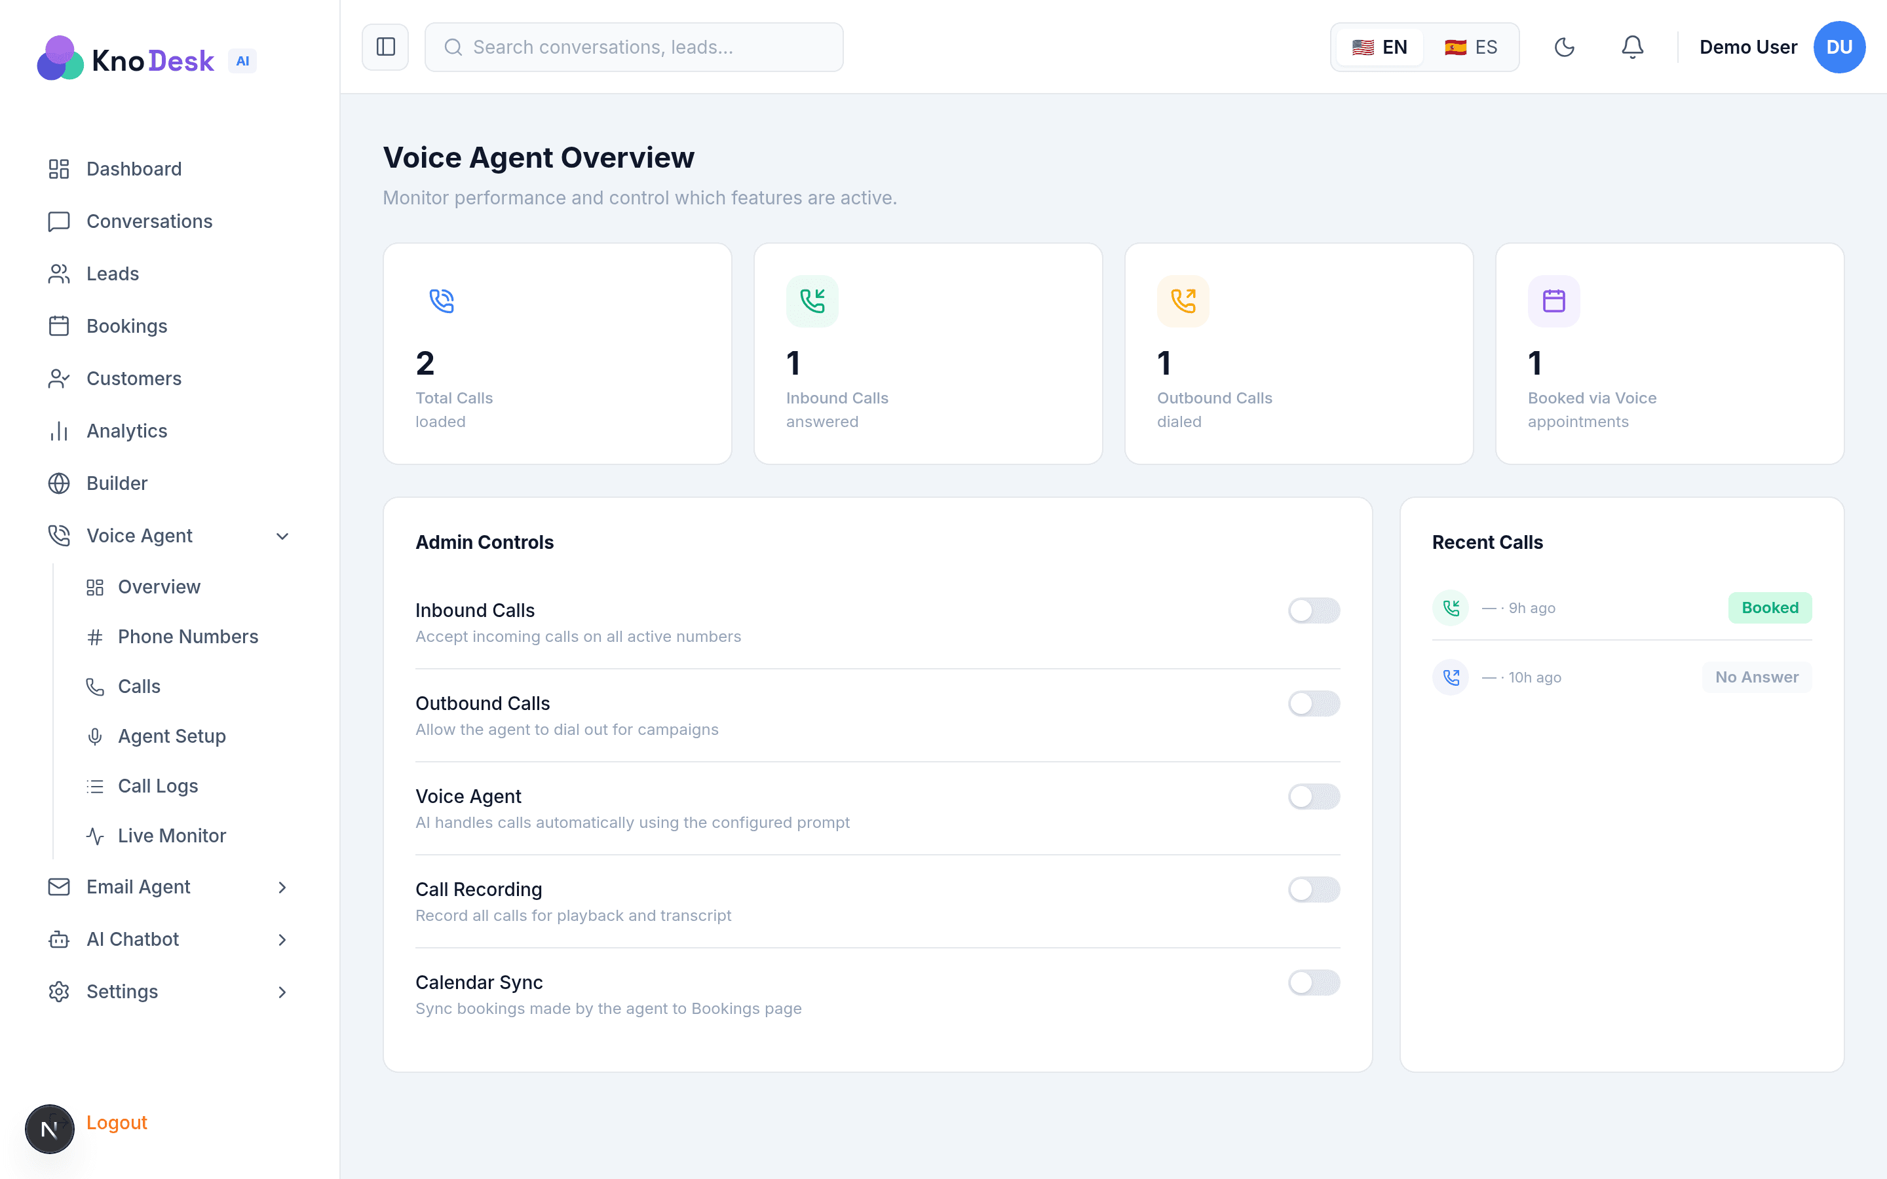Click the search conversations field
Viewport: 1887px width, 1179px height.
[x=633, y=47]
